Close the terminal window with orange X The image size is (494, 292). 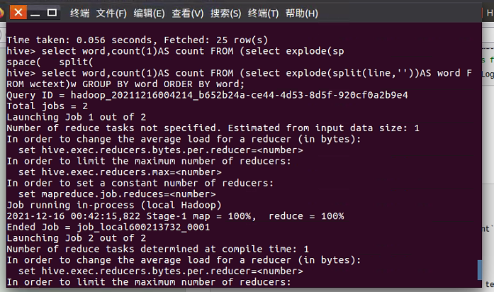18,13
